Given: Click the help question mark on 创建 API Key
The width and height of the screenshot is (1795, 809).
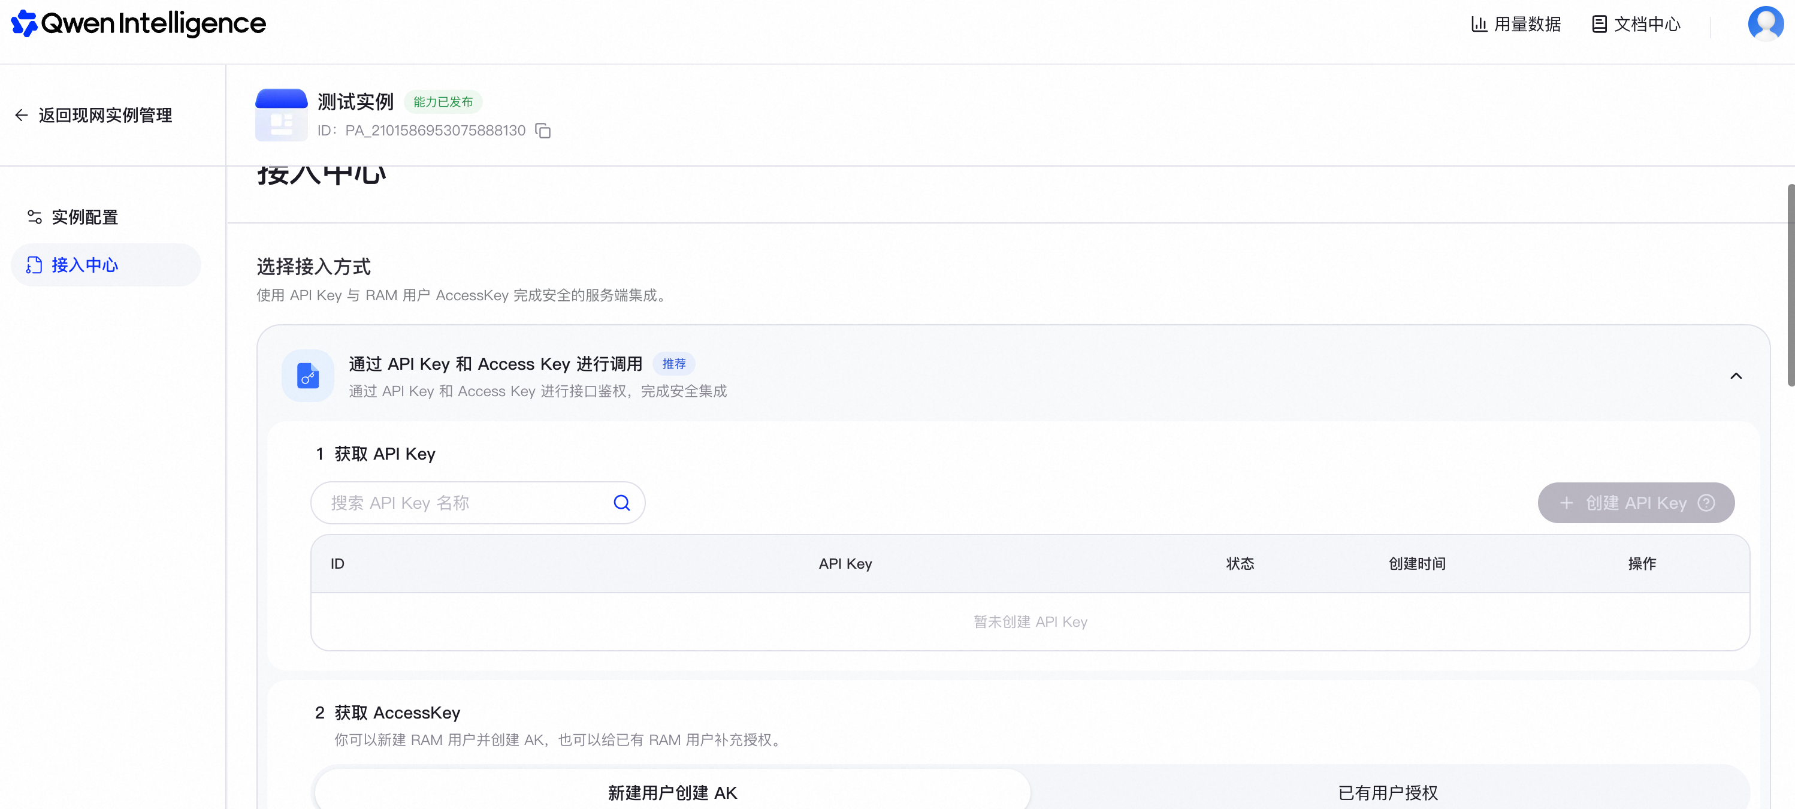Looking at the screenshot, I should (x=1706, y=503).
